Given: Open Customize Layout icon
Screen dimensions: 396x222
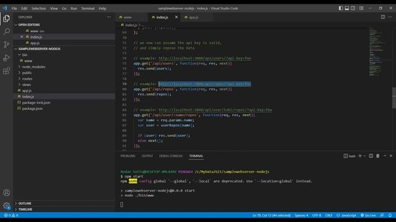Looking at the screenshot, I should click(361, 8).
